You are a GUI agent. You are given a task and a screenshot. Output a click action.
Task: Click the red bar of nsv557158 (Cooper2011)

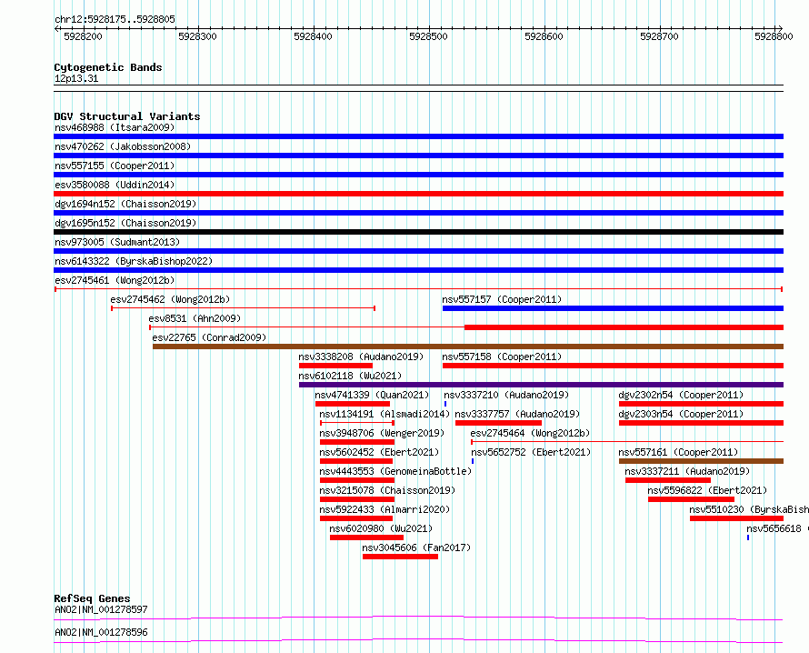tap(613, 366)
